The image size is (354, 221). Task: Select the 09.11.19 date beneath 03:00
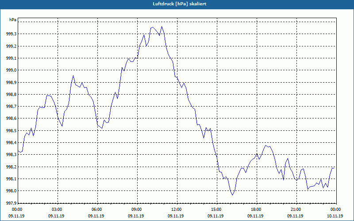tap(56, 216)
